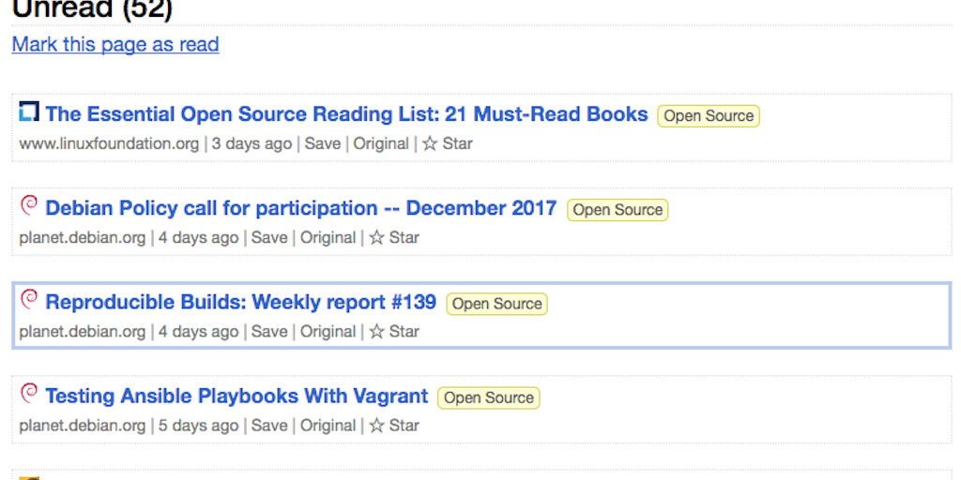961x480 pixels.
Task: Save the Testing Ansible Playbooks article
Action: pos(269,426)
